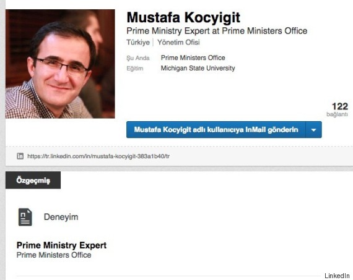Screen dimensions: 353x280
Task: Click Prime Ministers Office current position link
Action: pos(193,57)
